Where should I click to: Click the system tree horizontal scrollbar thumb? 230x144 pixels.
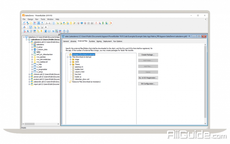tap(30, 124)
